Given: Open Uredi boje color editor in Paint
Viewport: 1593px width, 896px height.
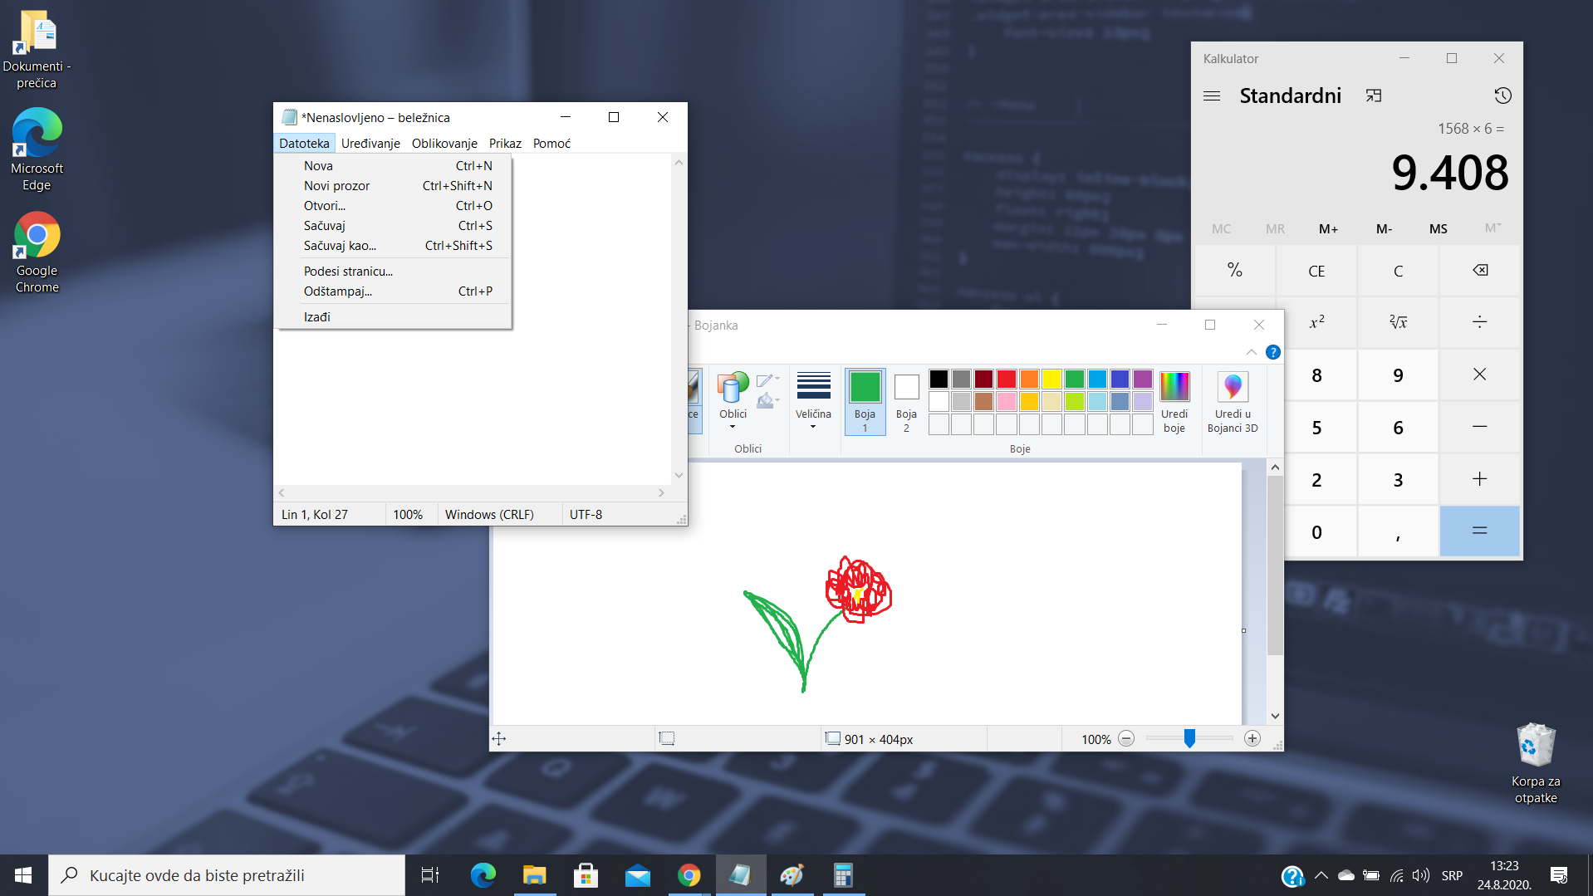Looking at the screenshot, I should click(x=1174, y=402).
